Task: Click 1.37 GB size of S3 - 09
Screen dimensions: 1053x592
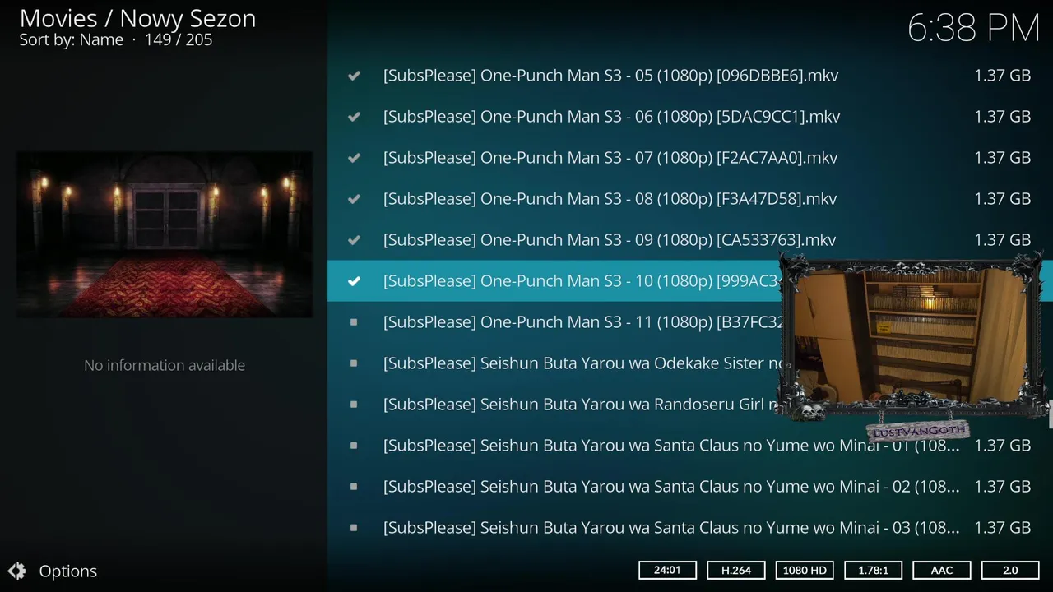Action: click(x=1002, y=240)
